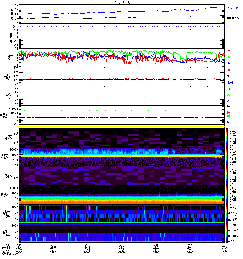Viewport: 243px width, 259px height.
Task: Click the 2009 Jun 02 date label
Action: tap(10, 255)
